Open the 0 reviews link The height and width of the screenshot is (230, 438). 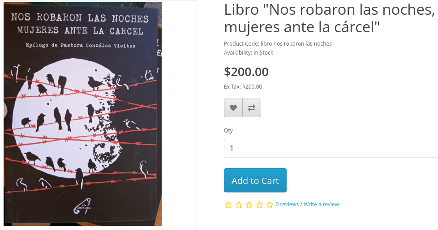[287, 204]
